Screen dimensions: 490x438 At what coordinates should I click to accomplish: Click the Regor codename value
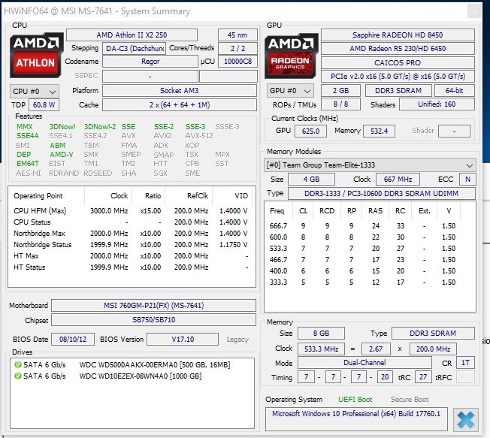(x=150, y=62)
